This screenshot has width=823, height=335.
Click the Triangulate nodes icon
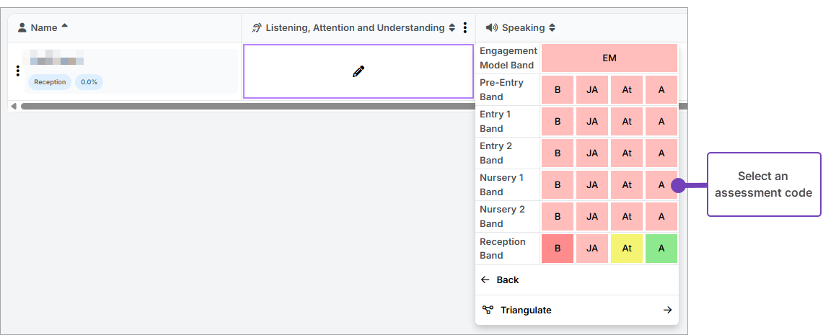[488, 311]
